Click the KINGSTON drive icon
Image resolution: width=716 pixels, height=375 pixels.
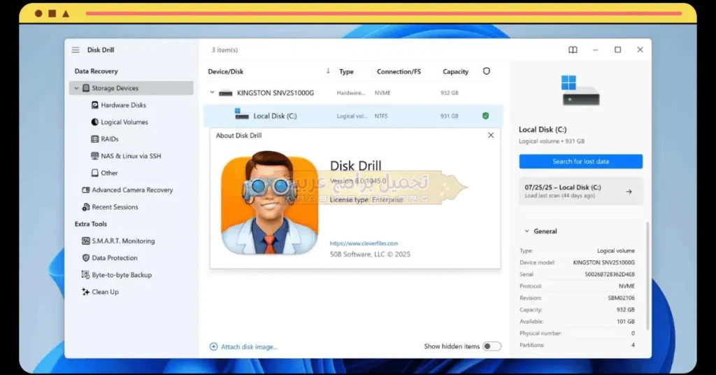(226, 93)
